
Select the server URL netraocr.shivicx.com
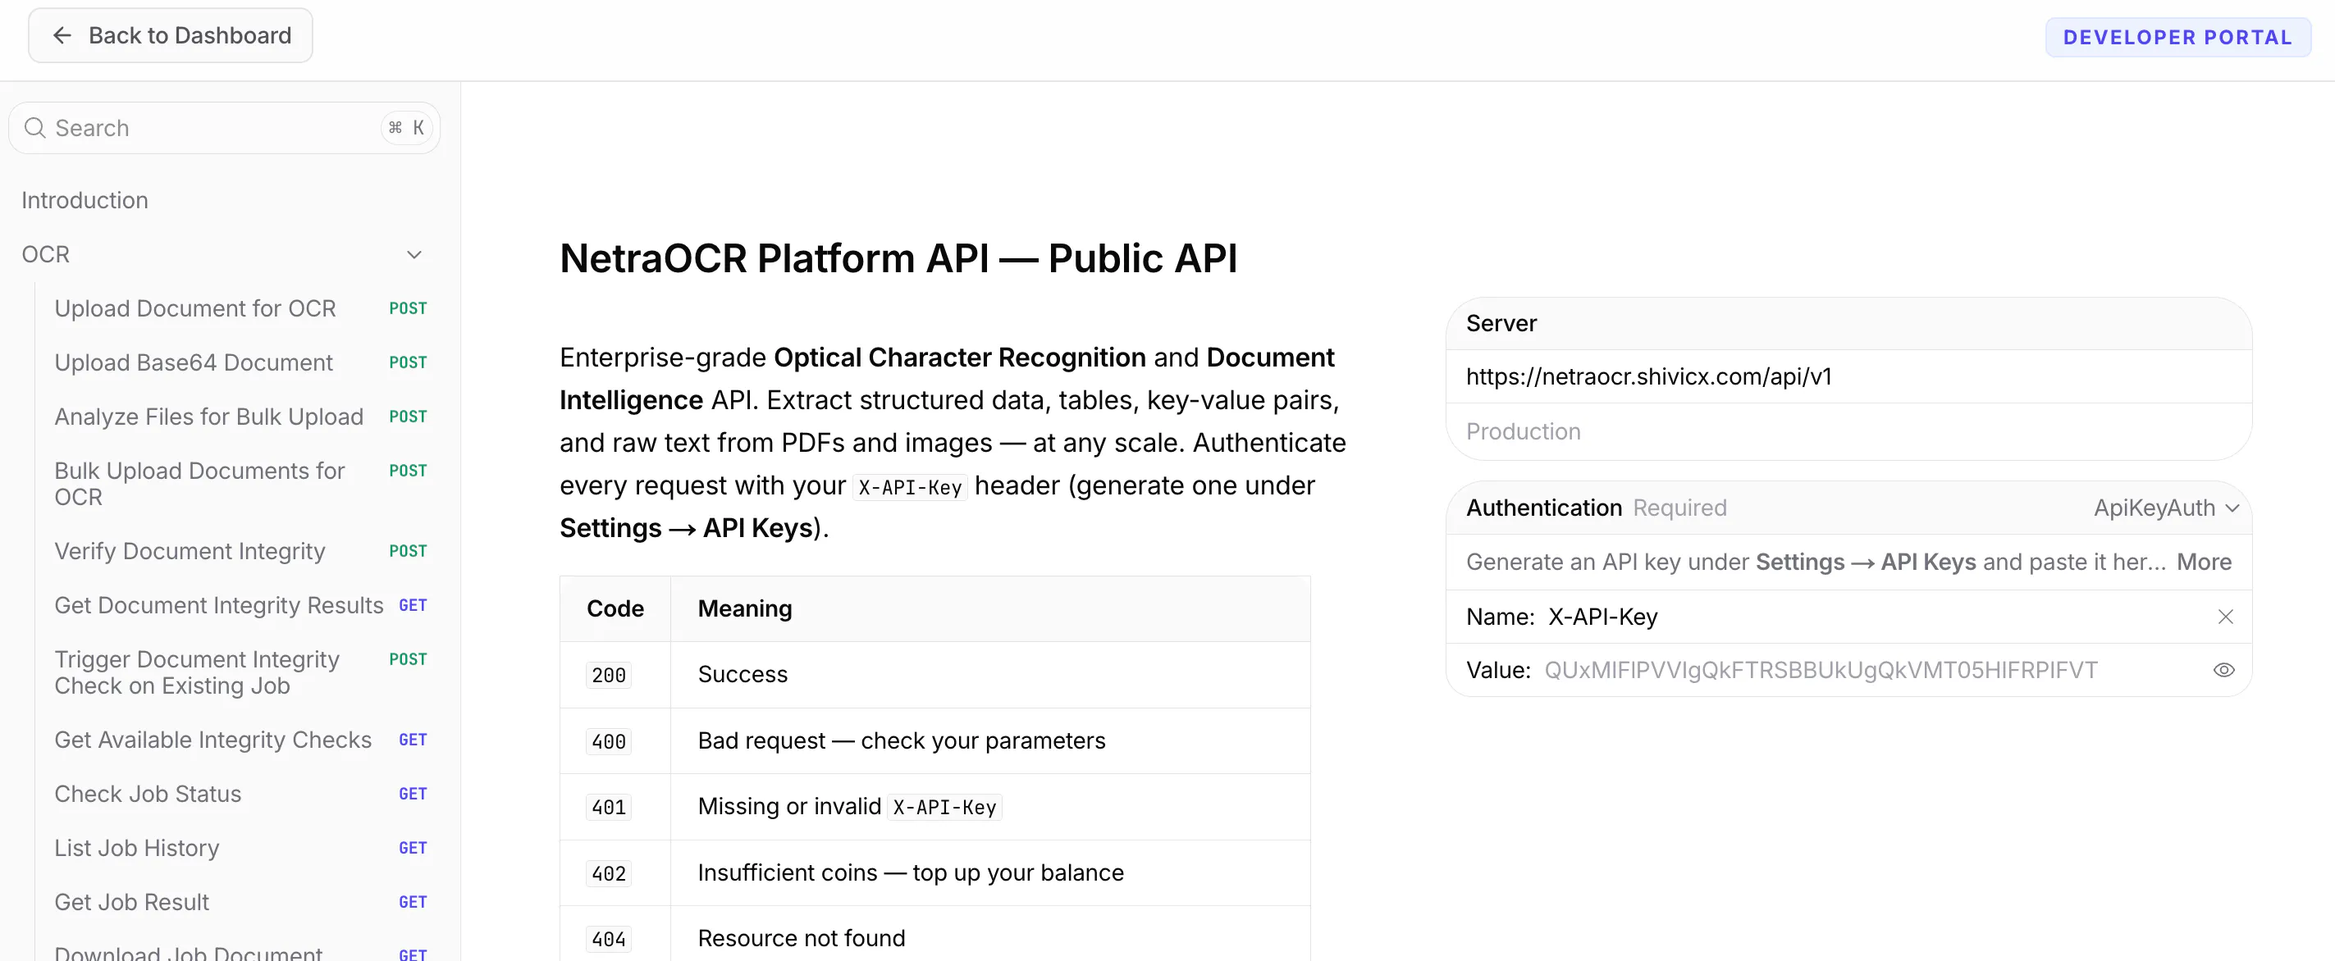1649,377
